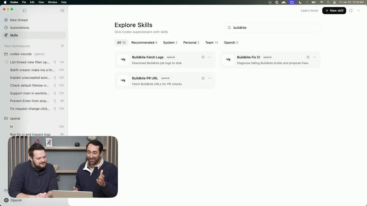Click the video call picture-in-picture thumbnail
367x206 pixels.
[x=63, y=167]
